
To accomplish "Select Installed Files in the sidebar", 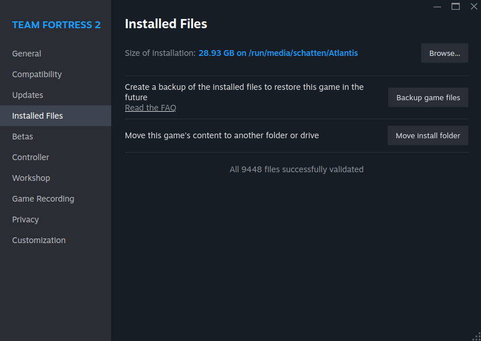I will pos(37,116).
